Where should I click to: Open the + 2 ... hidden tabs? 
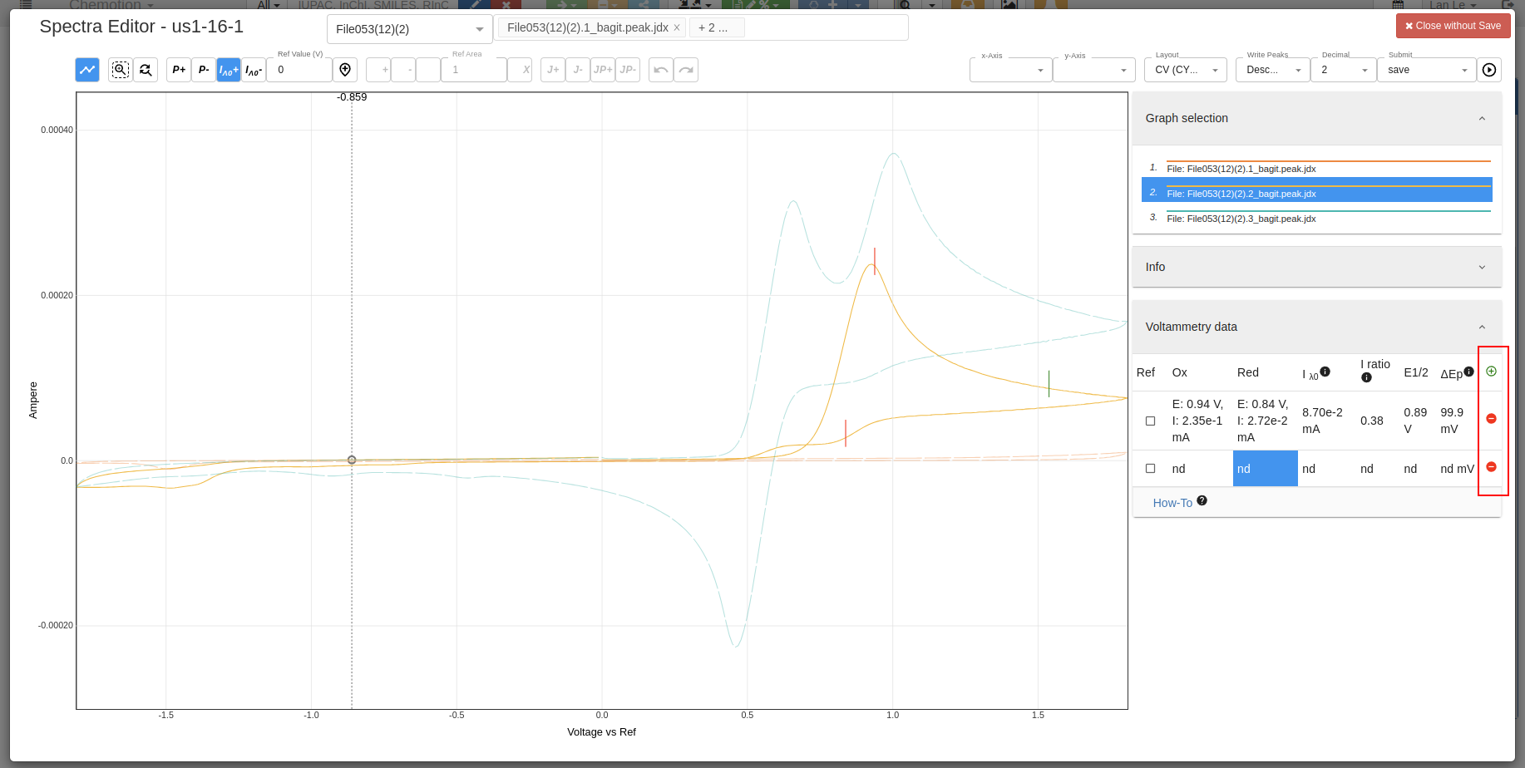(716, 27)
